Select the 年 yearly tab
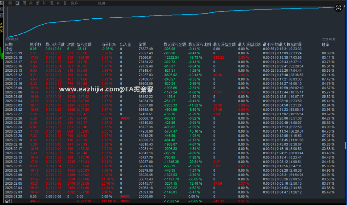The image size is (347, 205). (45, 3)
